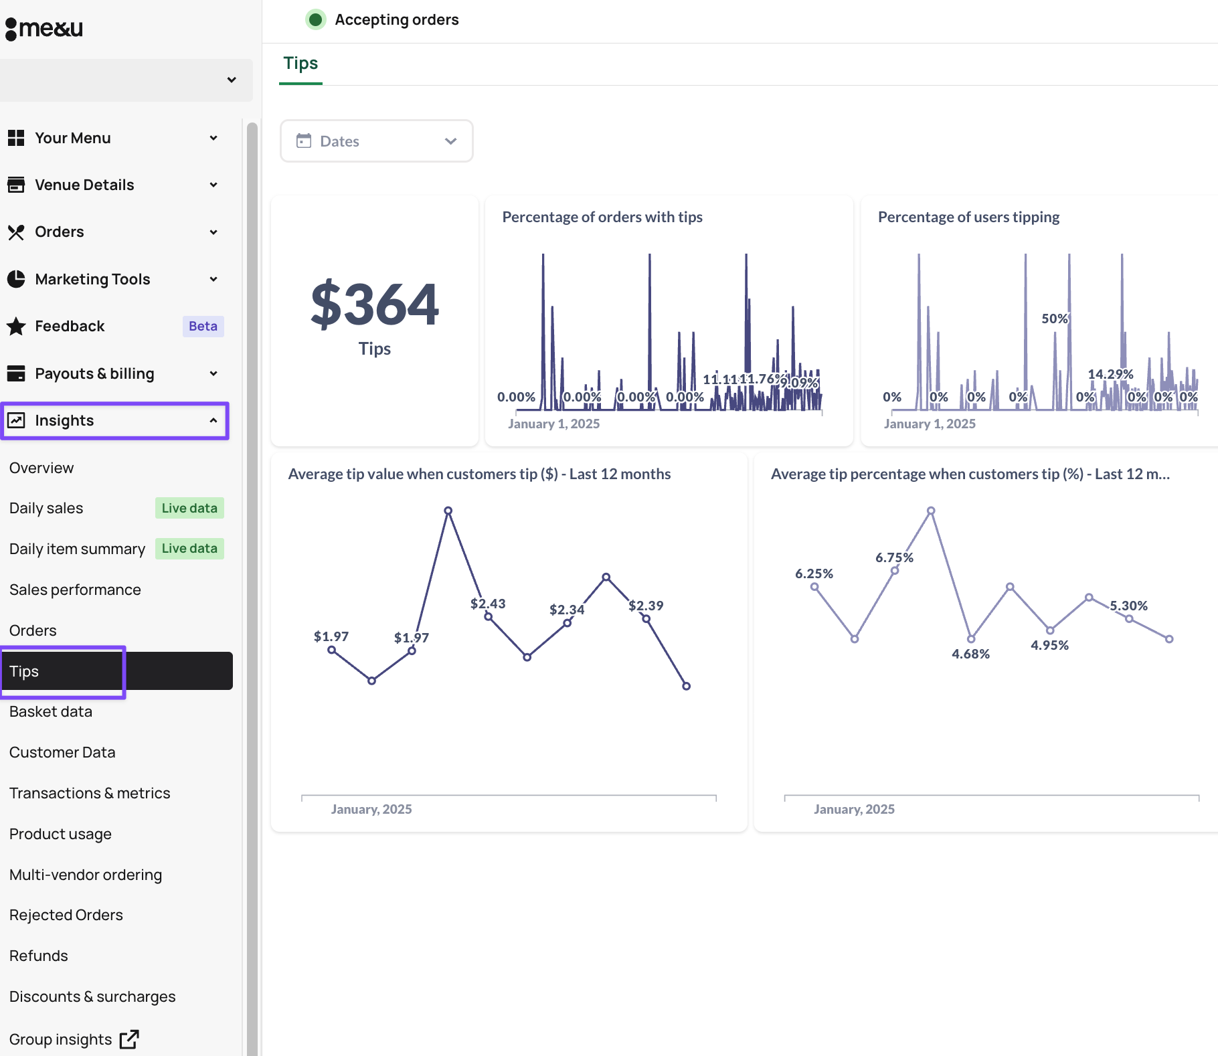Click the Feedback star icon

[x=16, y=327]
